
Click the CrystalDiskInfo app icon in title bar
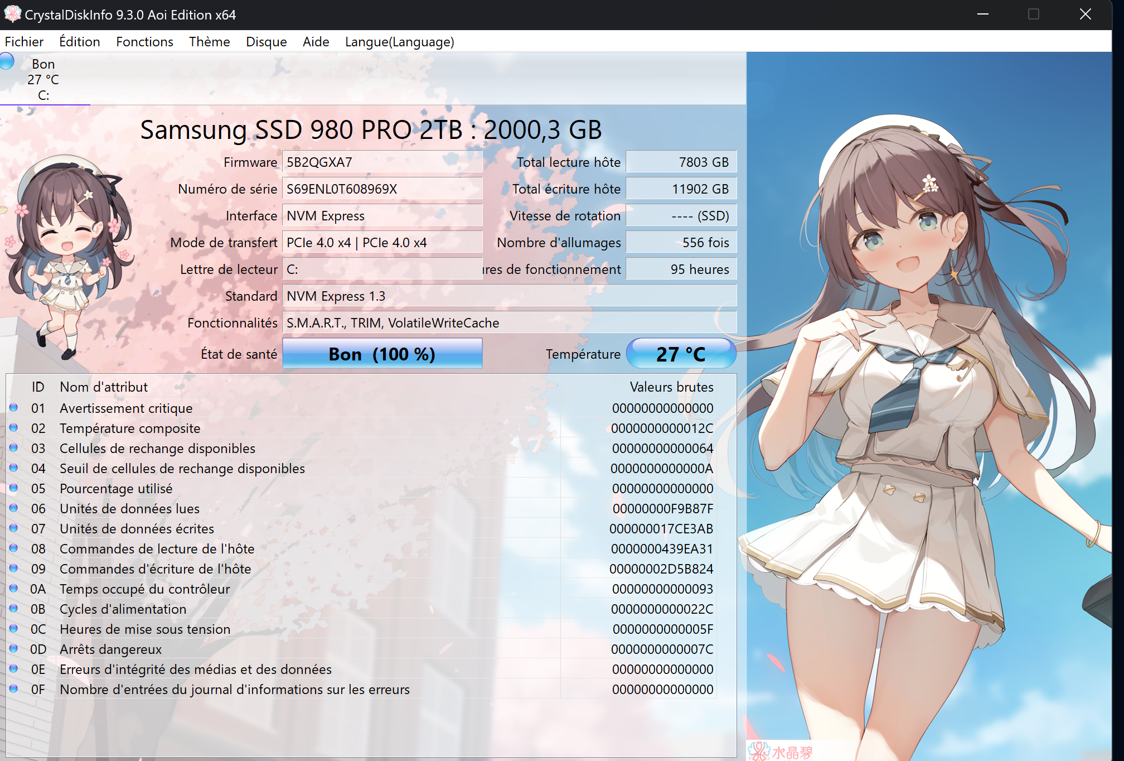(12, 14)
